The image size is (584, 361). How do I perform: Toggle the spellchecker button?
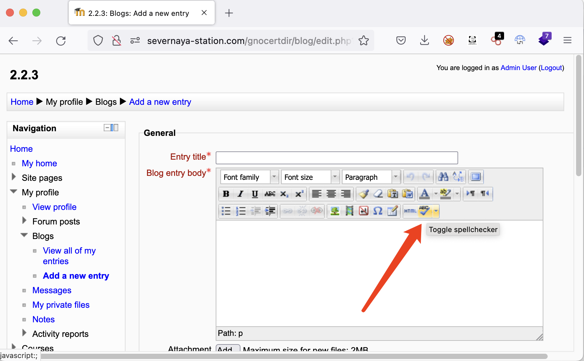[x=424, y=211]
